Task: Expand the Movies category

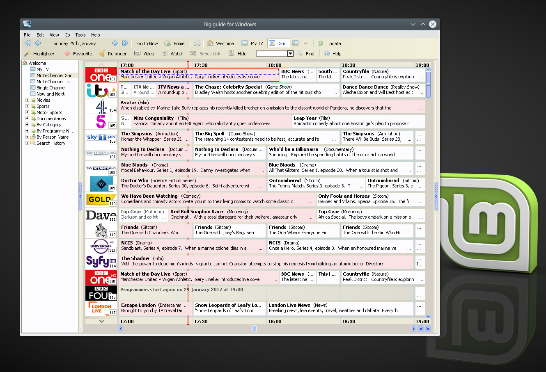Action: 26,100
